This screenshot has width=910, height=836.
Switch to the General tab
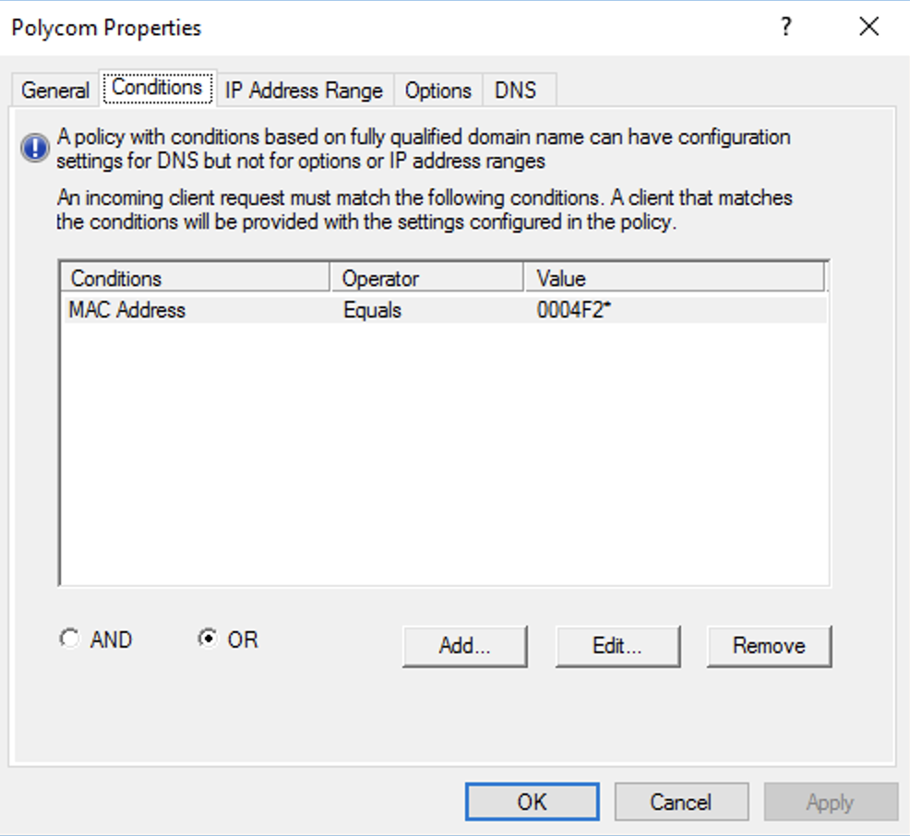tap(55, 90)
